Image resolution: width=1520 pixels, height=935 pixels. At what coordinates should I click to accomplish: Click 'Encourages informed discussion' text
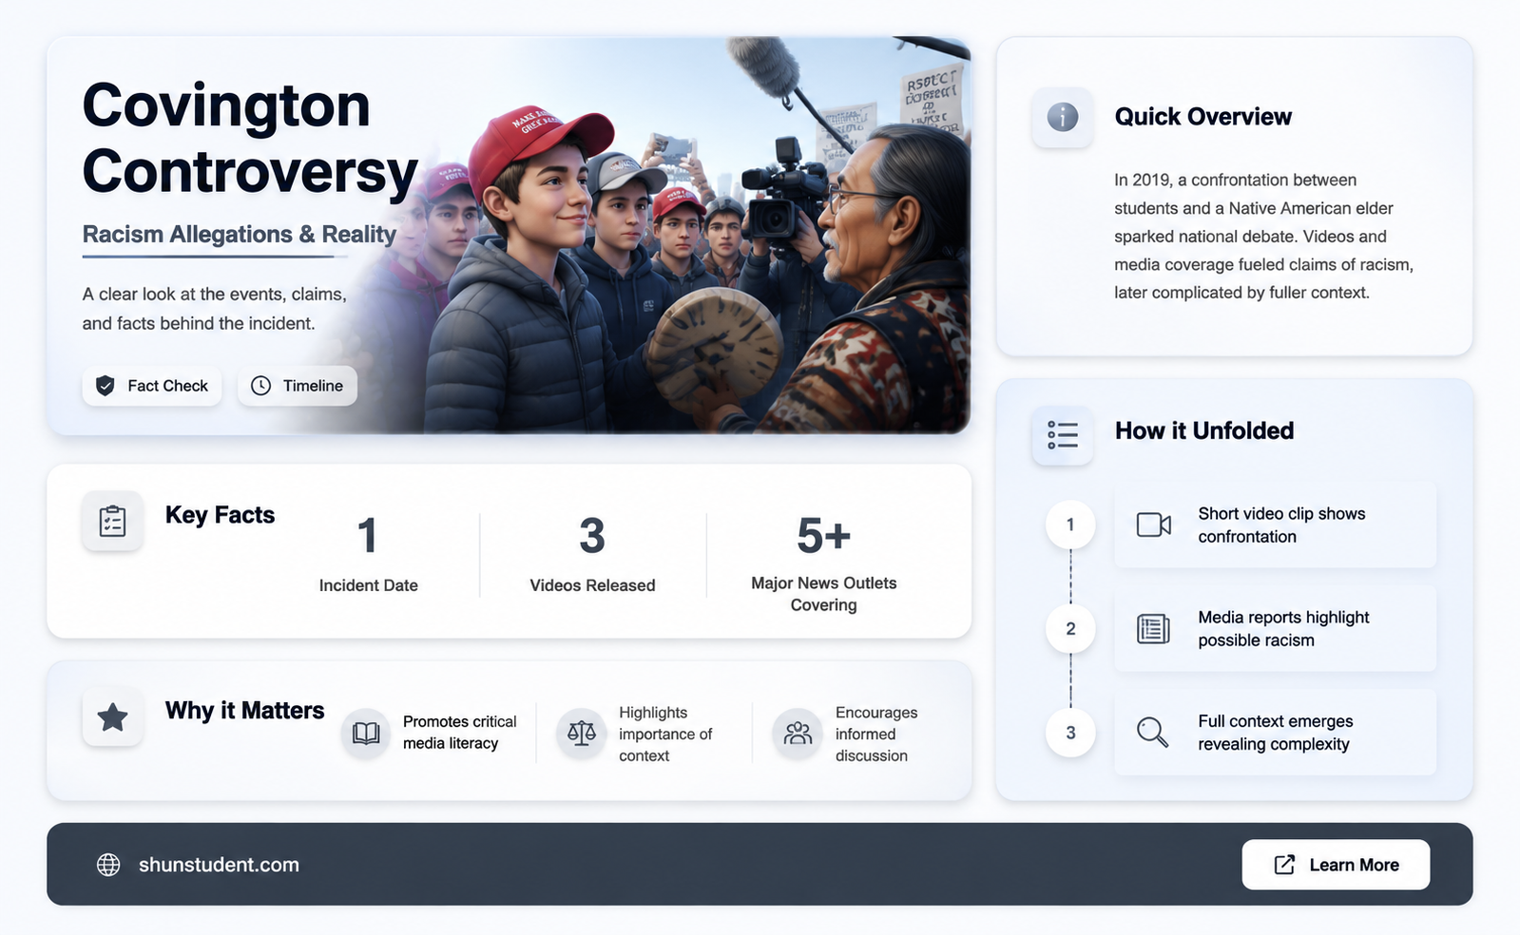click(x=876, y=734)
